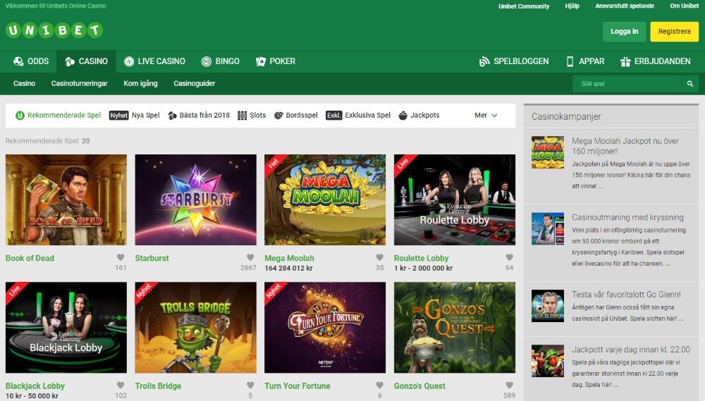
Task: Favorite Trolls Bridge with heart icon
Action: (x=250, y=385)
